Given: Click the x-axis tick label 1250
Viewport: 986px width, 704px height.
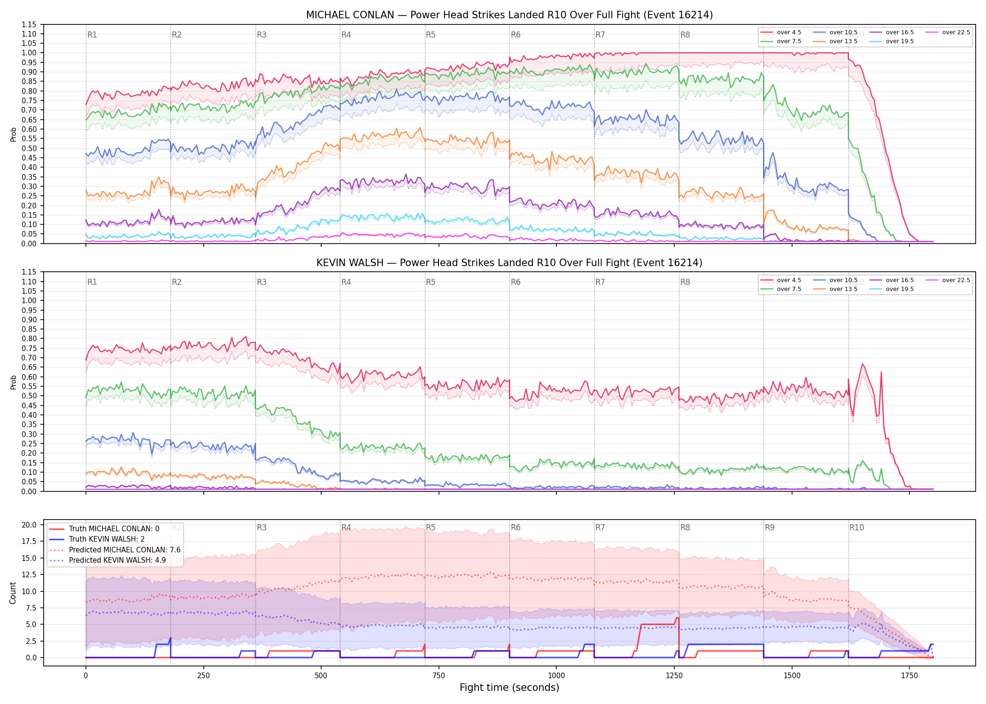Looking at the screenshot, I should (x=674, y=676).
